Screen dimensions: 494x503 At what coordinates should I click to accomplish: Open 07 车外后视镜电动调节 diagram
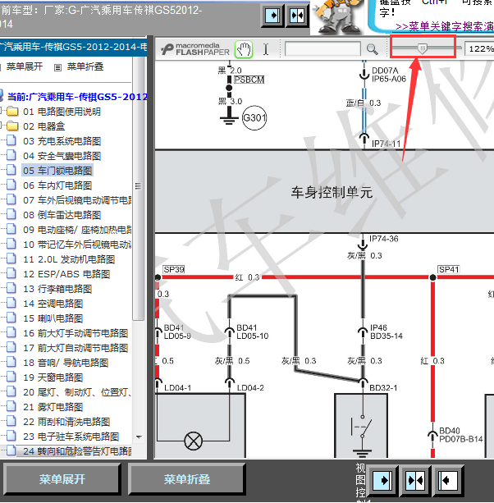pos(77,200)
